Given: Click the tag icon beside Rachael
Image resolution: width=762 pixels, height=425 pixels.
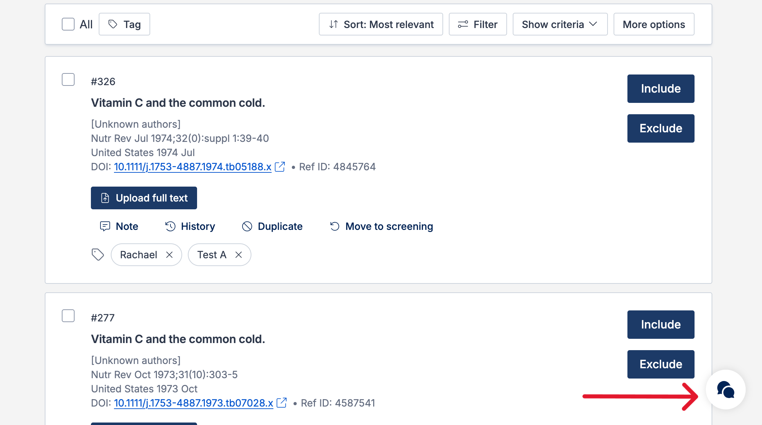Looking at the screenshot, I should tap(98, 254).
